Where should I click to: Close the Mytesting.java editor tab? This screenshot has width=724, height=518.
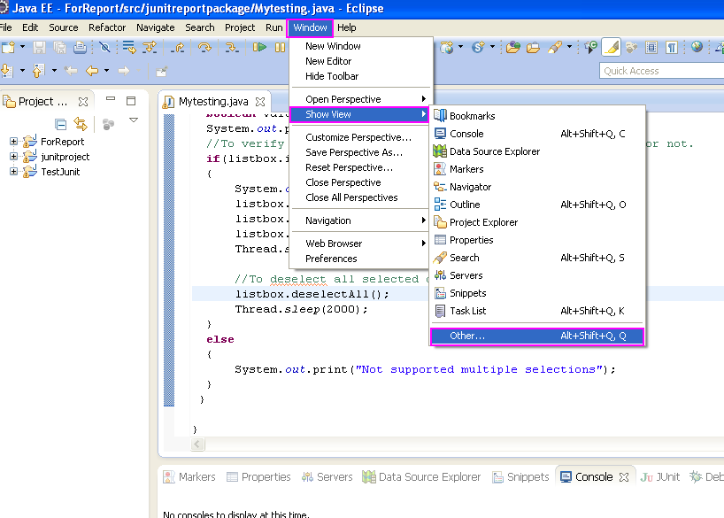tap(260, 101)
